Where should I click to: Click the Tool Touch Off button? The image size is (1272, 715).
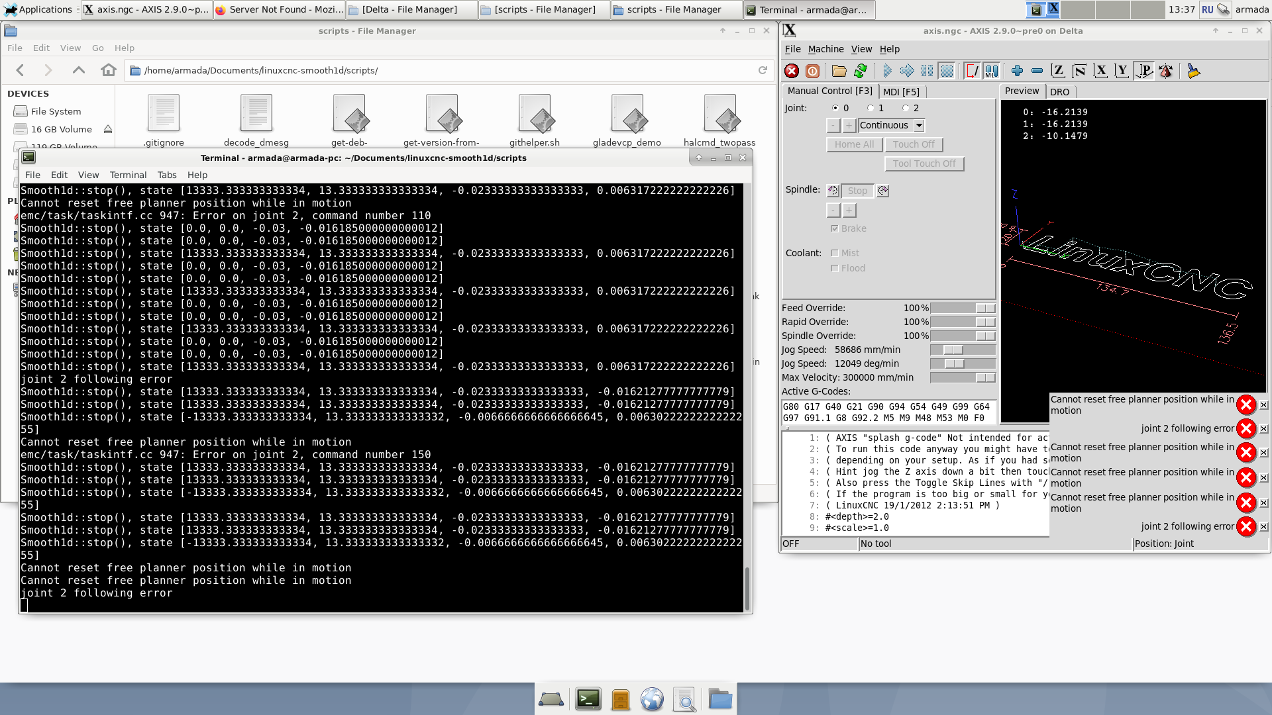pyautogui.click(x=924, y=164)
